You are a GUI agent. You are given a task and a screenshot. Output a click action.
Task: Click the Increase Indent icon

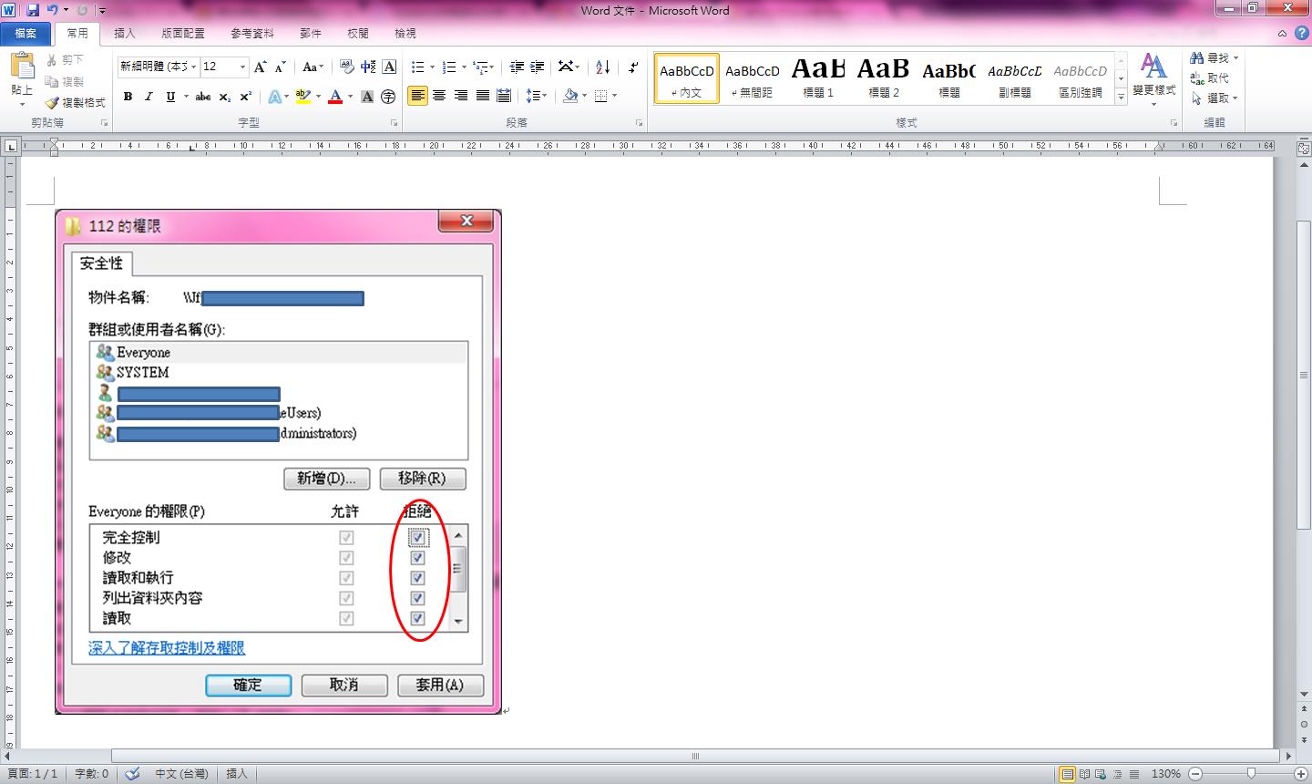[x=538, y=67]
